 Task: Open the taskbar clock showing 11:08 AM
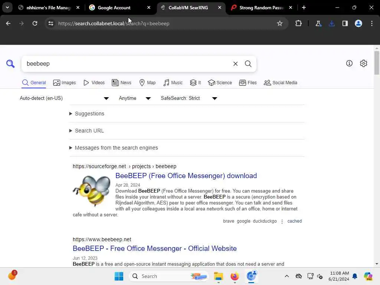click(339, 276)
